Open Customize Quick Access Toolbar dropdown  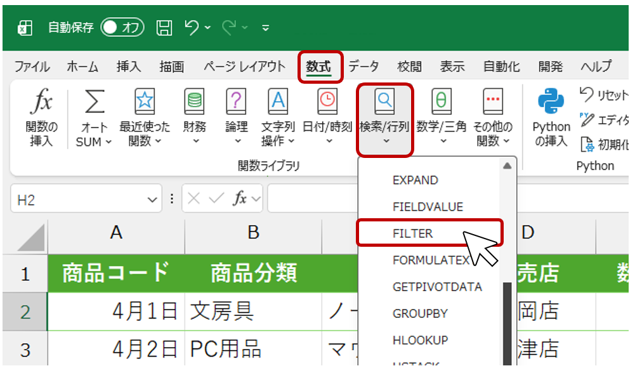pos(266,28)
